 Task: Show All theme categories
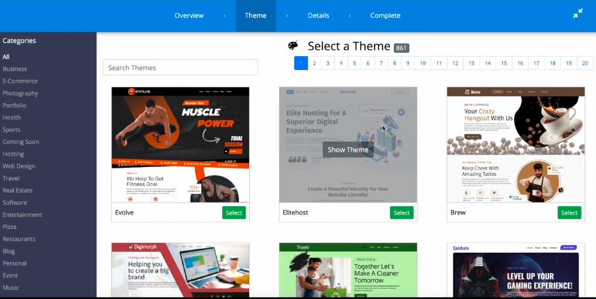tap(6, 57)
